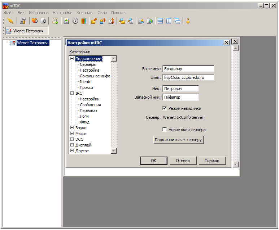Expand the Мышь category
279x230 pixels.
(72, 133)
